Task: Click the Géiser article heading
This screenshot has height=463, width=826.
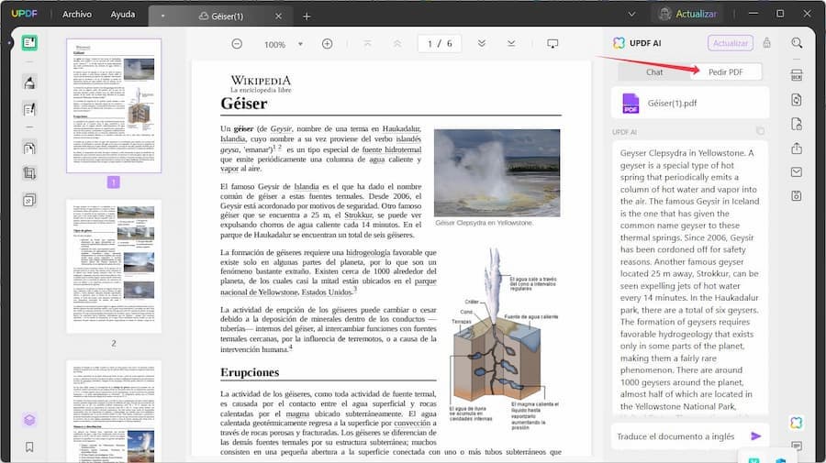Action: [244, 104]
